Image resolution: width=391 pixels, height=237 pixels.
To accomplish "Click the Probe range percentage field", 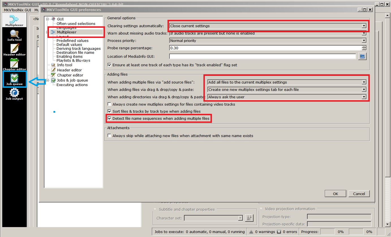I will pos(265,48).
